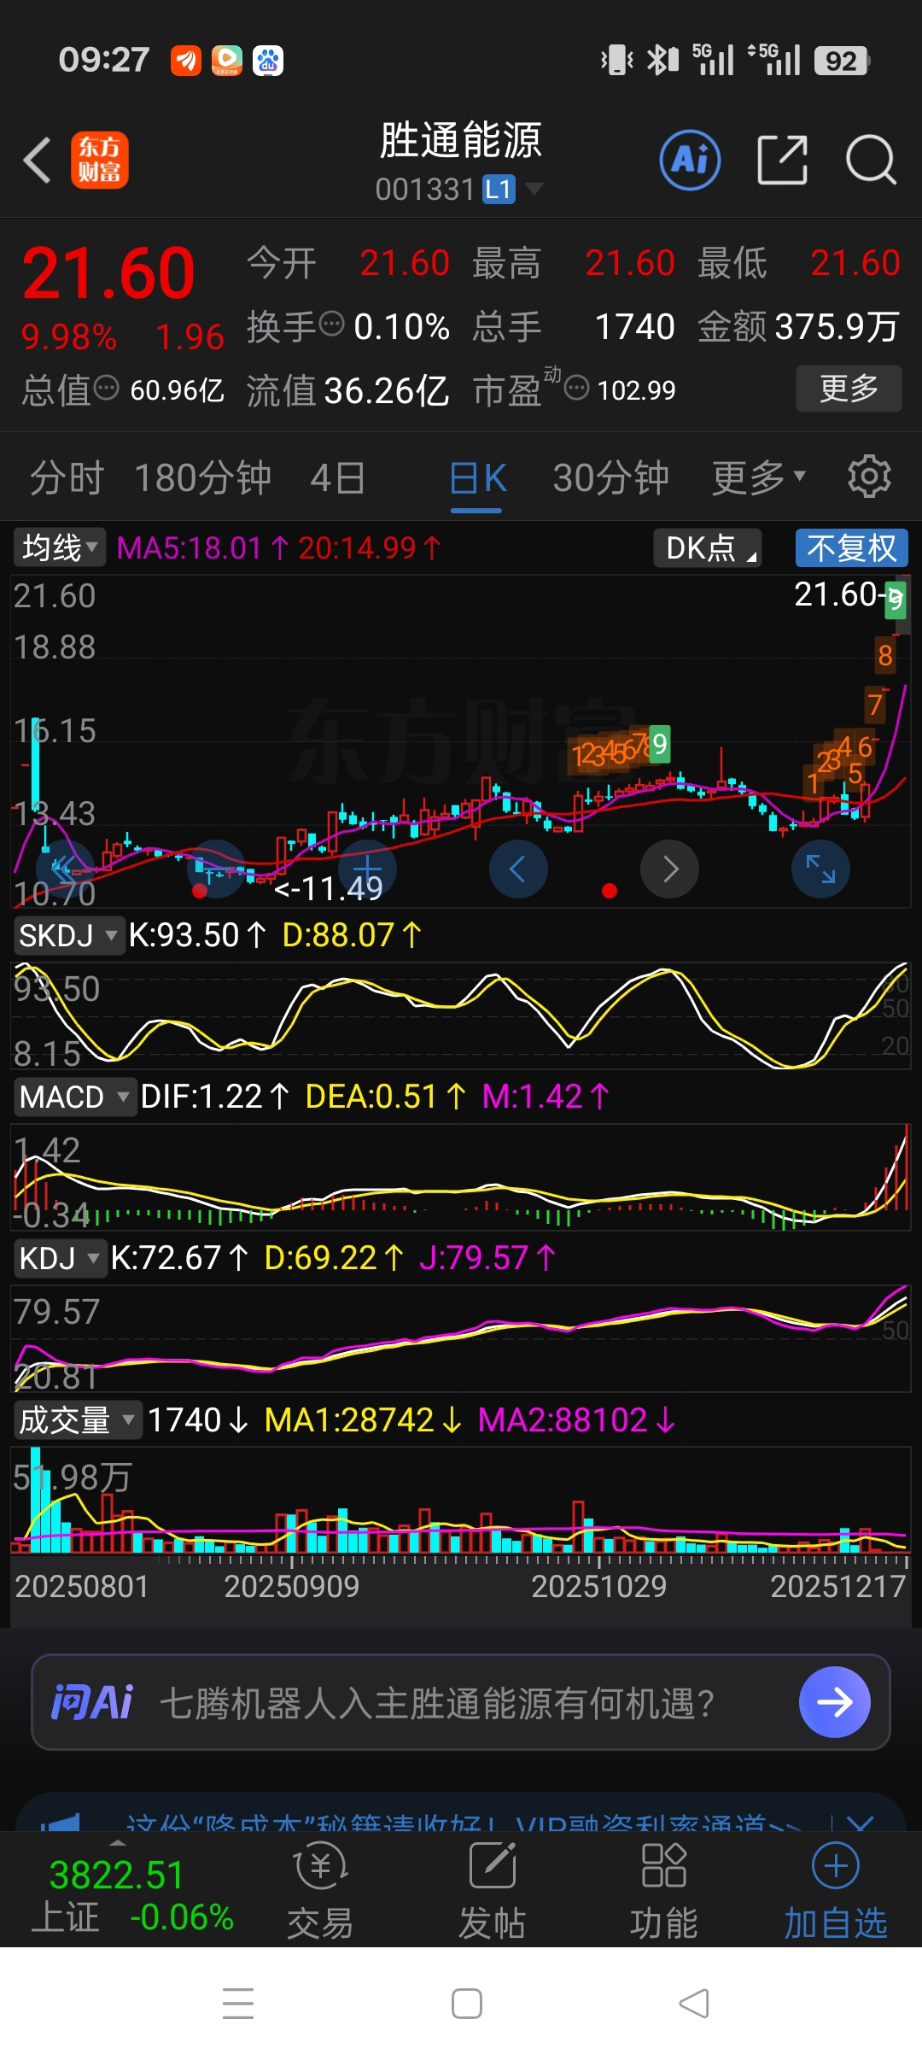Tap the DIF:1.22 MACD value
The height and width of the screenshot is (2060, 922).
point(215,1097)
